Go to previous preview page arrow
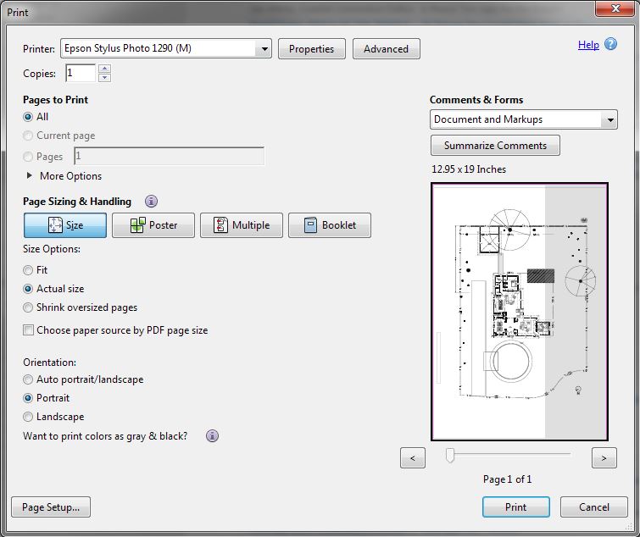The height and width of the screenshot is (537, 640). 412,458
